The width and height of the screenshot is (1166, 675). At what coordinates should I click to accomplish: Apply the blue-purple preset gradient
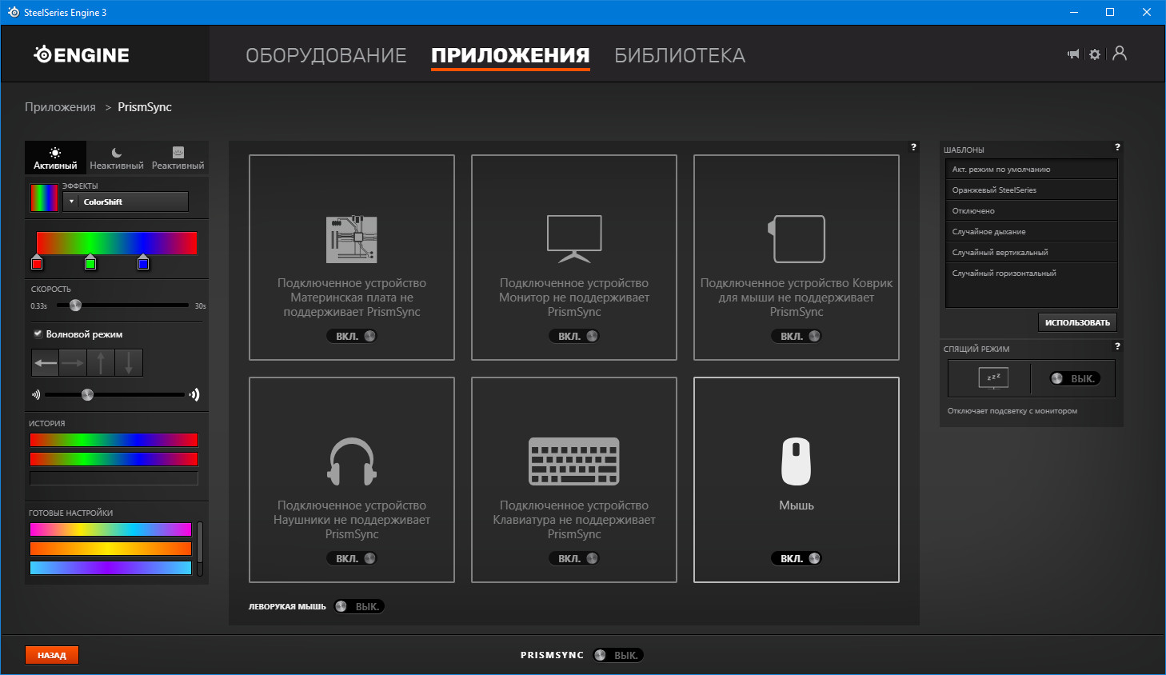pyautogui.click(x=111, y=568)
